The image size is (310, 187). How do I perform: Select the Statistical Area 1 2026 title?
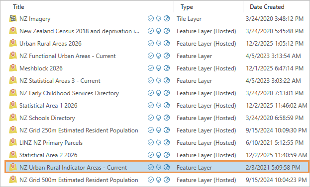coord(48,106)
